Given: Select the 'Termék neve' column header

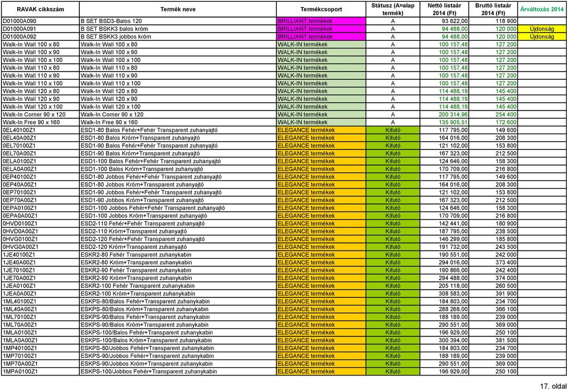Looking at the screenshot, I should pos(178,9).
